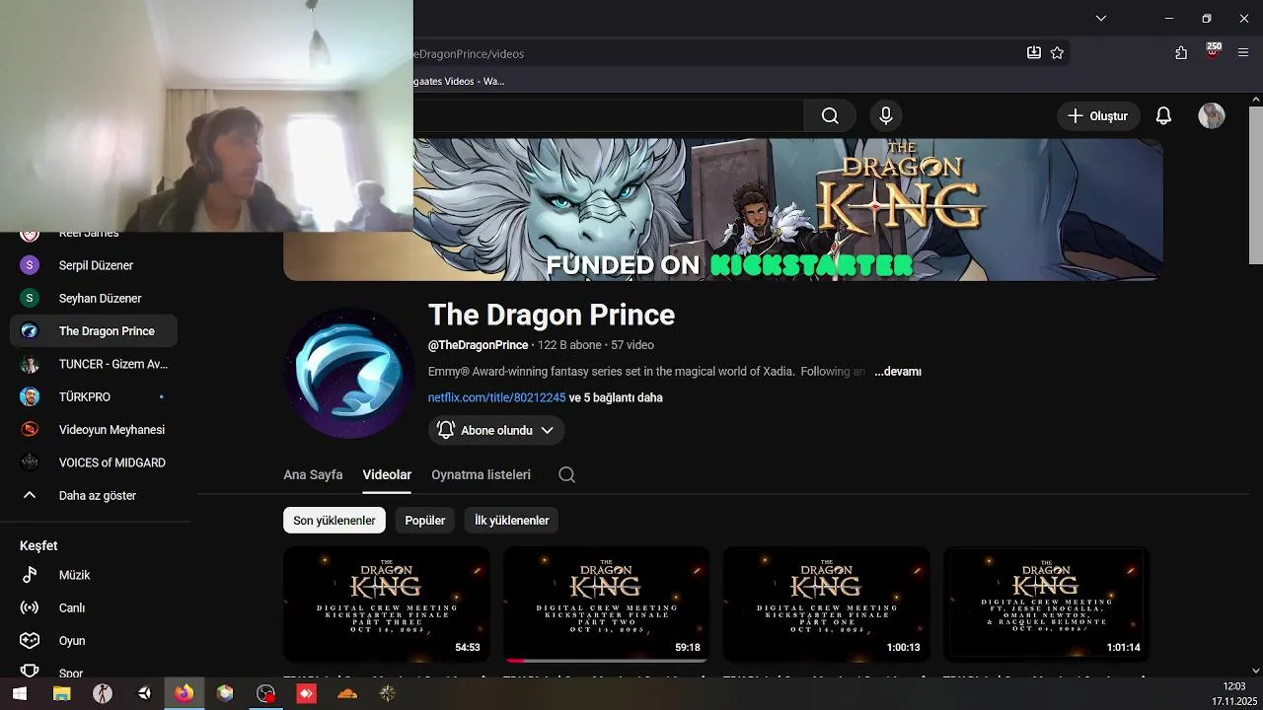Image resolution: width=1263 pixels, height=710 pixels.
Task: Click the install/download page icon in address bar
Action: [1034, 53]
